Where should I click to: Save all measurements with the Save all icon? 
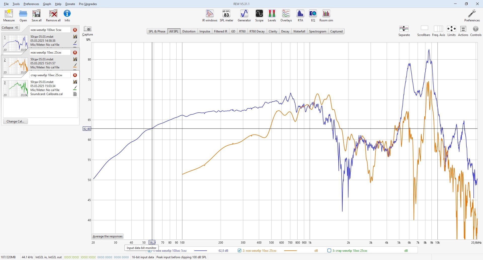point(36,16)
